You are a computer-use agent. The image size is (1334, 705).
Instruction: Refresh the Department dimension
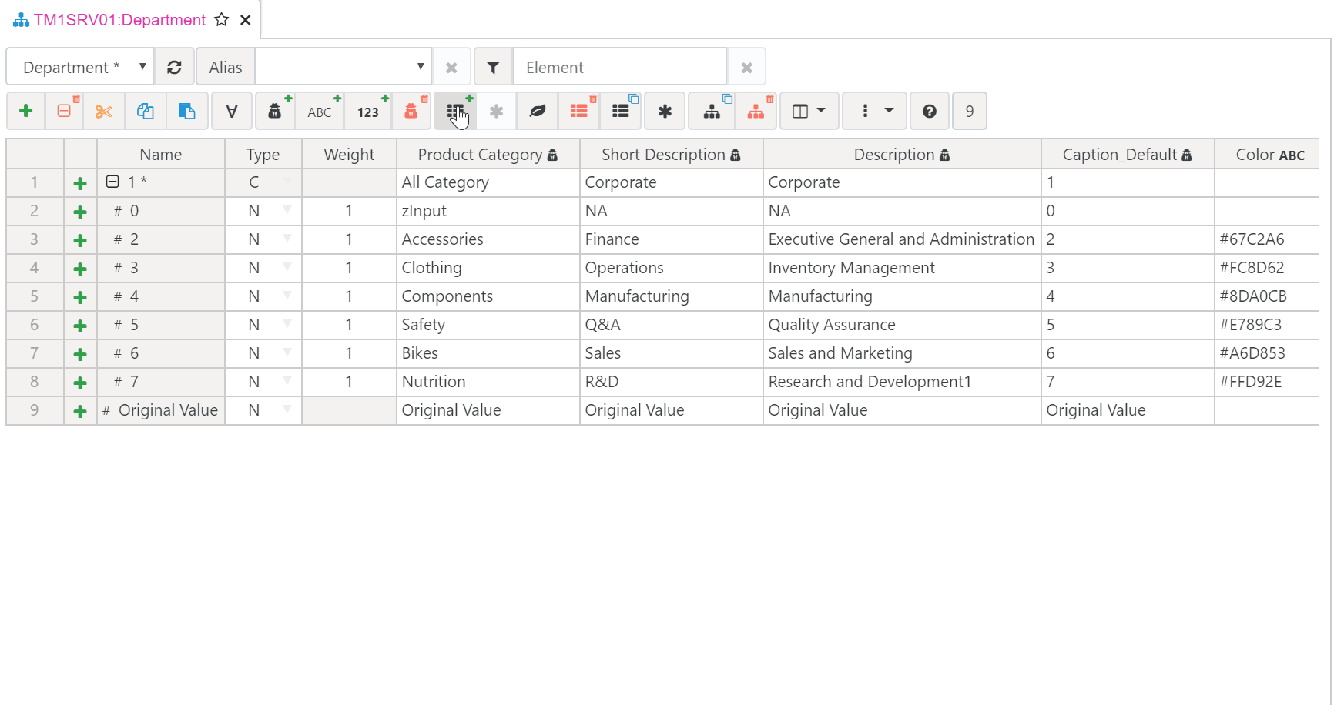click(175, 67)
